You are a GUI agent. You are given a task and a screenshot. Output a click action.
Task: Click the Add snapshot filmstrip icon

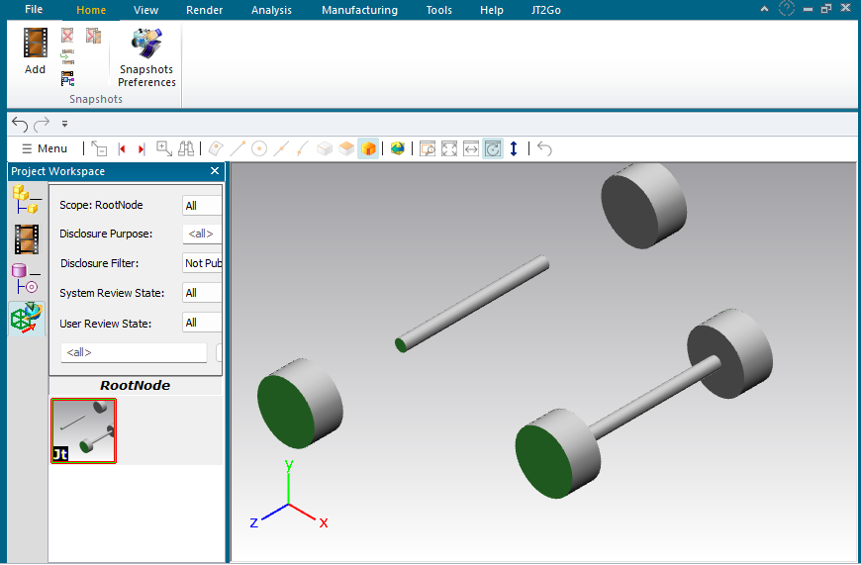pyautogui.click(x=36, y=44)
